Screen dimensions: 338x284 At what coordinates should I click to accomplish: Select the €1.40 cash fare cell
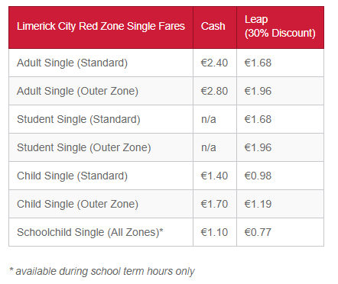tap(214, 176)
